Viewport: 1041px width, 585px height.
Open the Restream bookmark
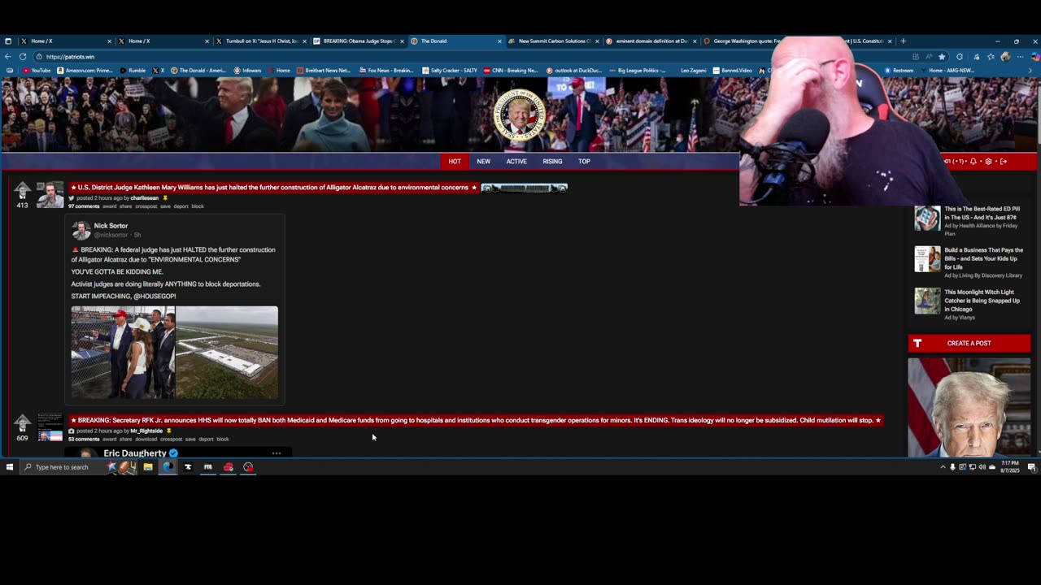[x=899, y=71]
